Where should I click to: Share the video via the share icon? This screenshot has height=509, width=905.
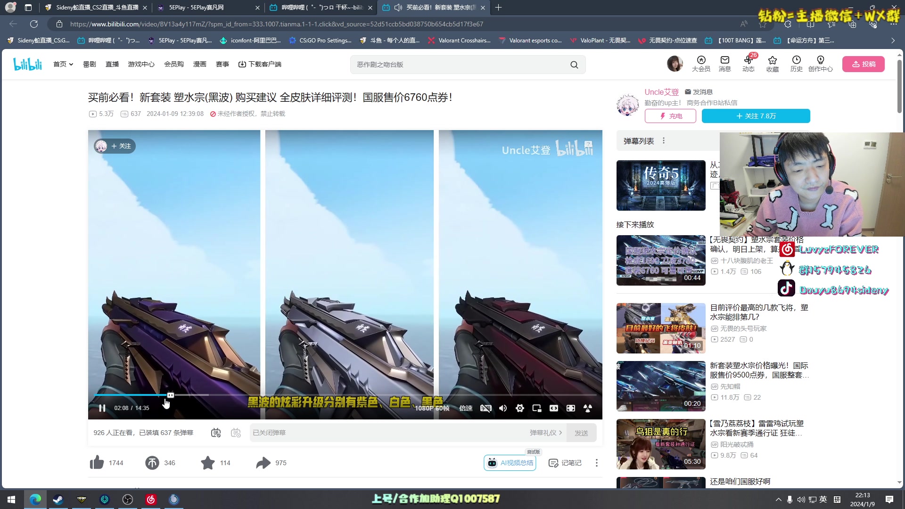(x=263, y=462)
